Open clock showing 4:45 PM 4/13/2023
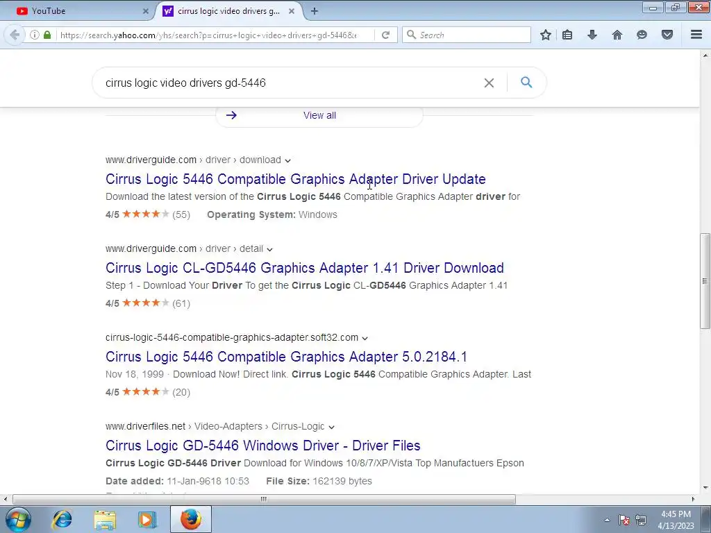Screen dimensions: 711x533 pyautogui.click(x=676, y=520)
